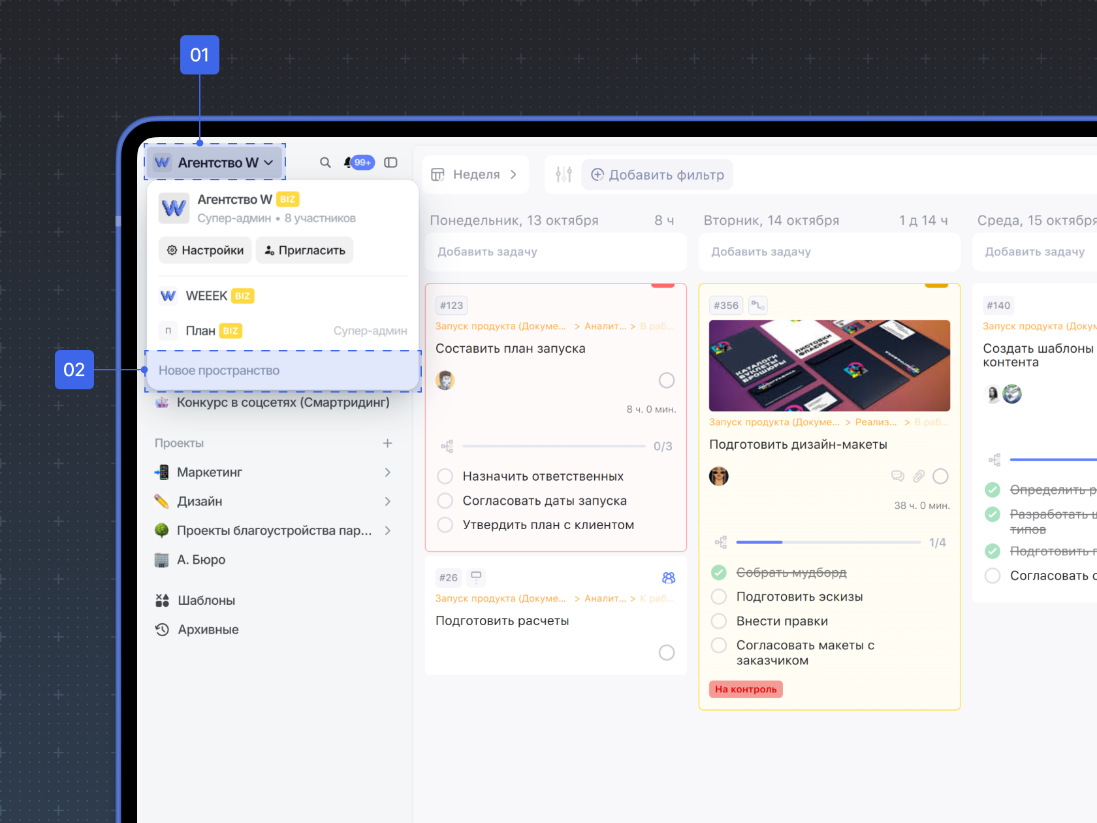Click the progress bar on task #356
This screenshot has height=823, width=1097.
828,542
